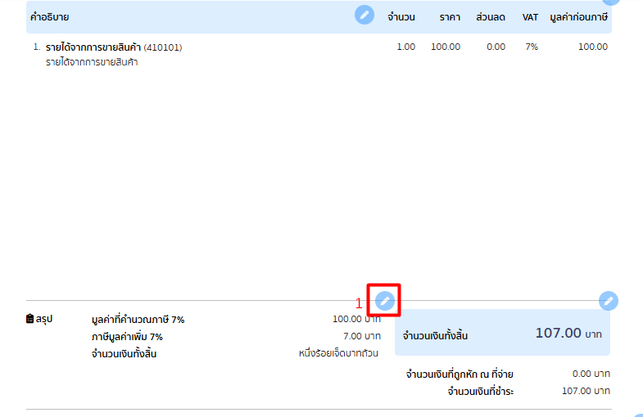This screenshot has width=643, height=417.
Task: Click the ส่วนลด column header
Action: coord(491,17)
